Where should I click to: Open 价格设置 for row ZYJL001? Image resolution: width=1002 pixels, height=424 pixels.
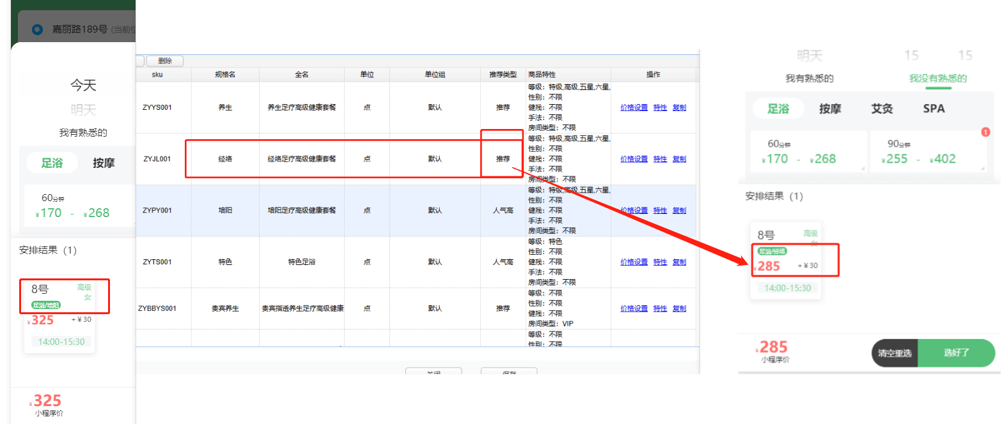point(634,159)
